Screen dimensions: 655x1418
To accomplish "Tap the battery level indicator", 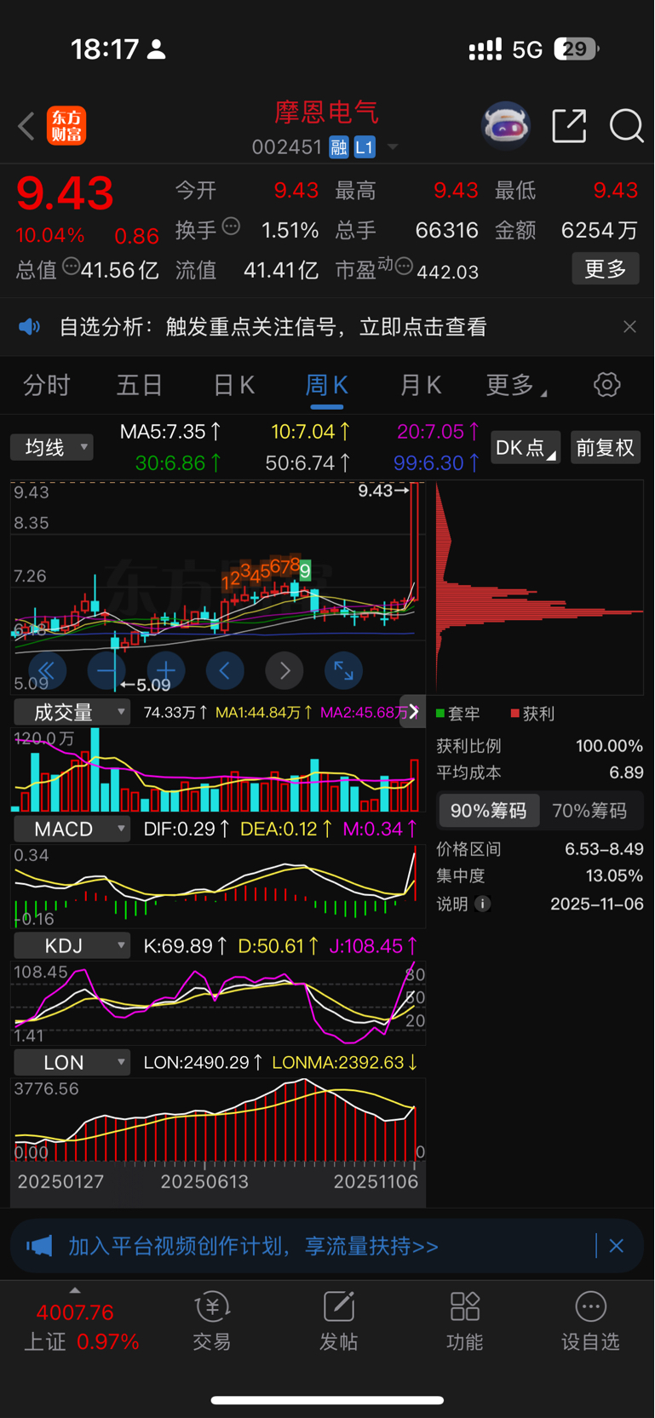I will tap(577, 49).
